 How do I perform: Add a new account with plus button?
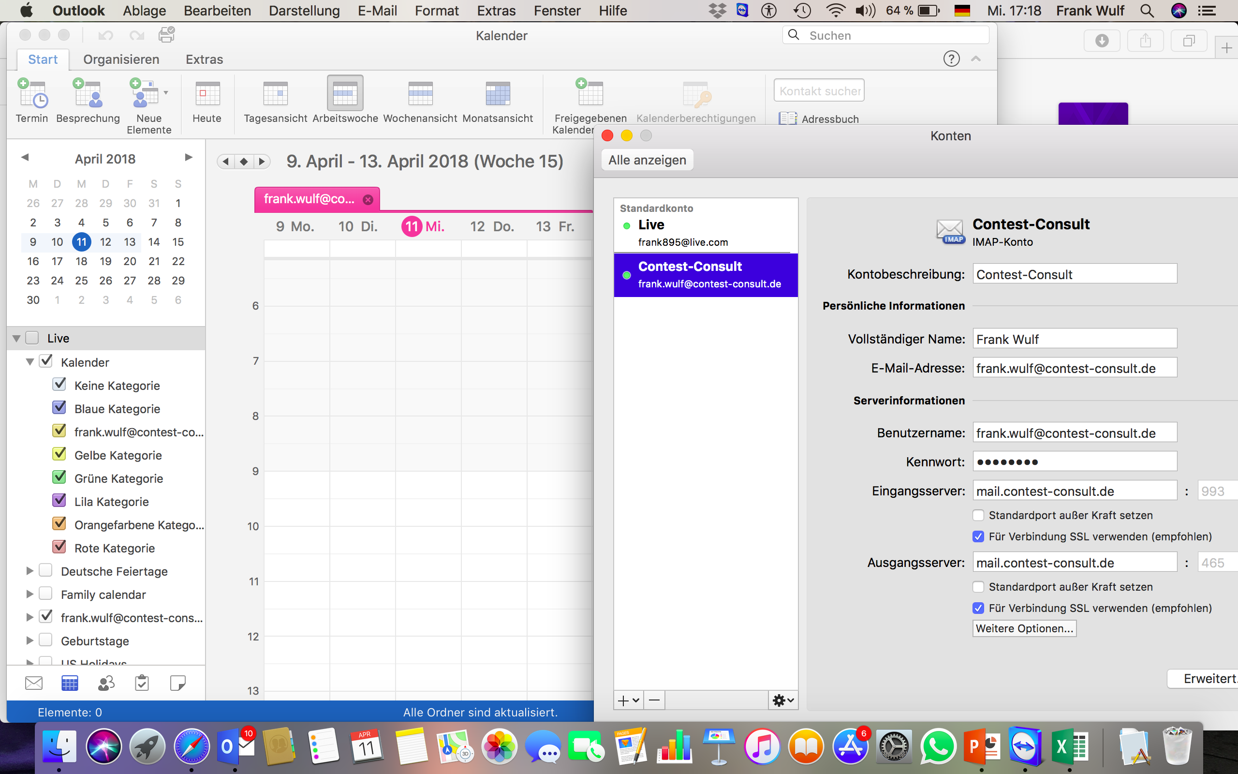point(628,700)
